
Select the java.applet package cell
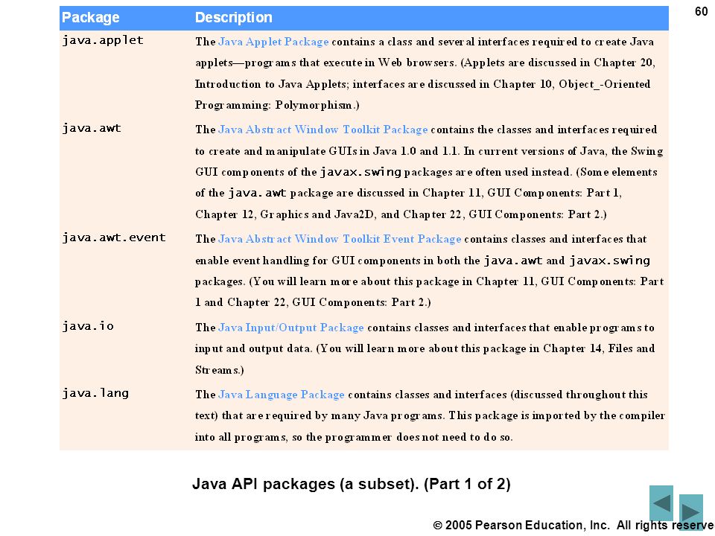[x=103, y=40]
